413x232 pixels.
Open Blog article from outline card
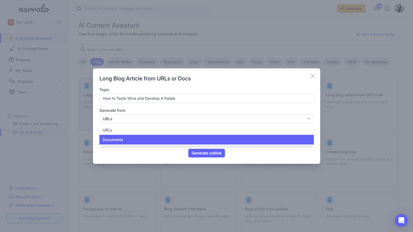click(279, 212)
